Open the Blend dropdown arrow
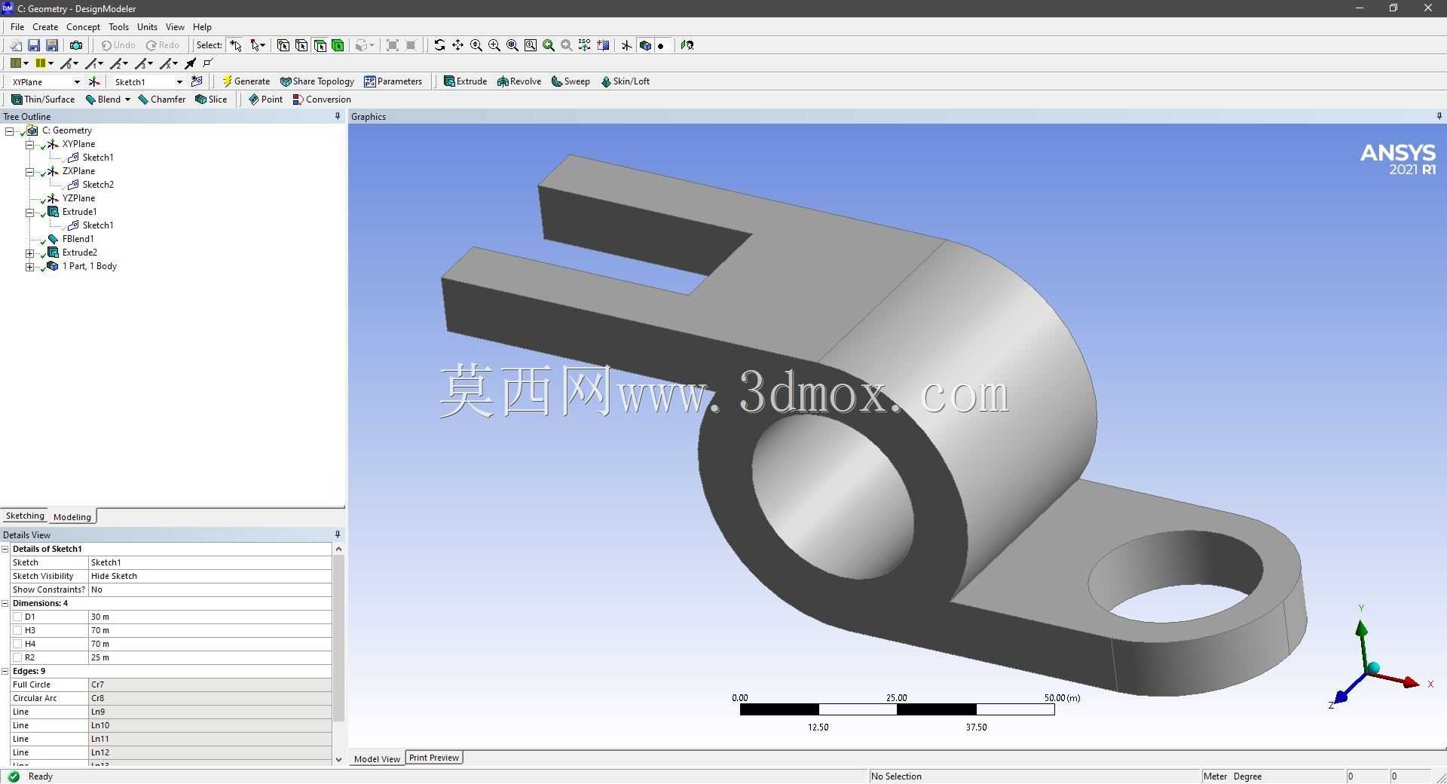Image resolution: width=1447 pixels, height=784 pixels. tap(127, 100)
